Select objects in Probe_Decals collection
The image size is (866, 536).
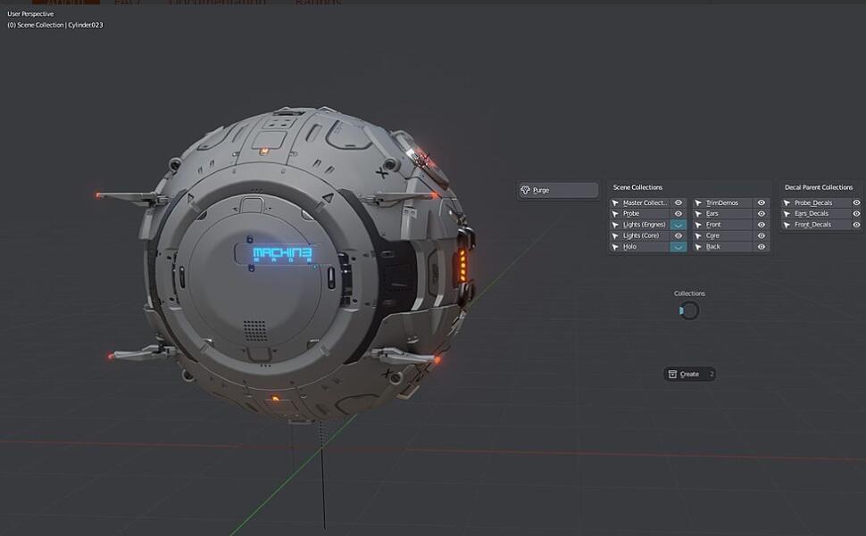816,203
